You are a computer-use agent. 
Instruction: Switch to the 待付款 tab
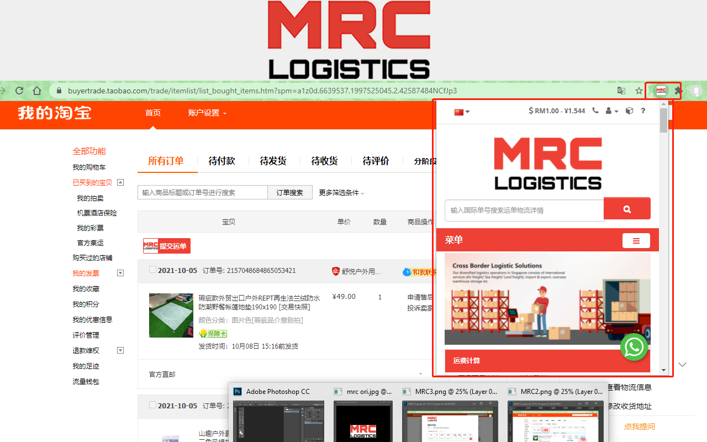[x=222, y=161]
